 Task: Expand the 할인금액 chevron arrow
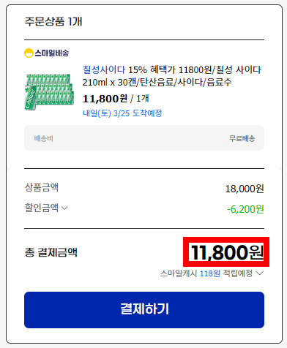pyautogui.click(x=64, y=208)
